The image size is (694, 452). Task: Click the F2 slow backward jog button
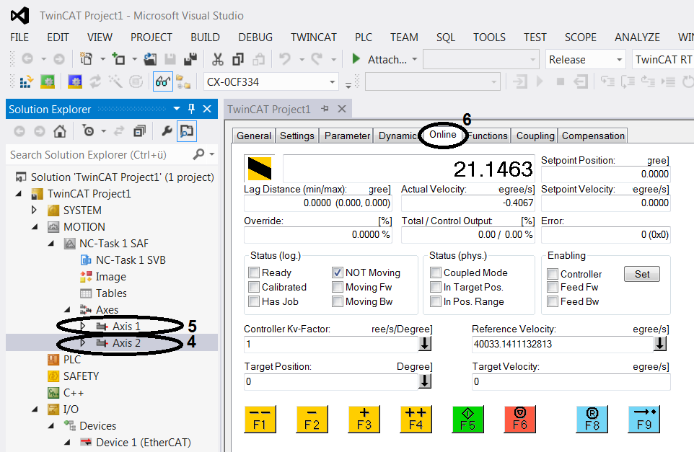click(x=312, y=419)
